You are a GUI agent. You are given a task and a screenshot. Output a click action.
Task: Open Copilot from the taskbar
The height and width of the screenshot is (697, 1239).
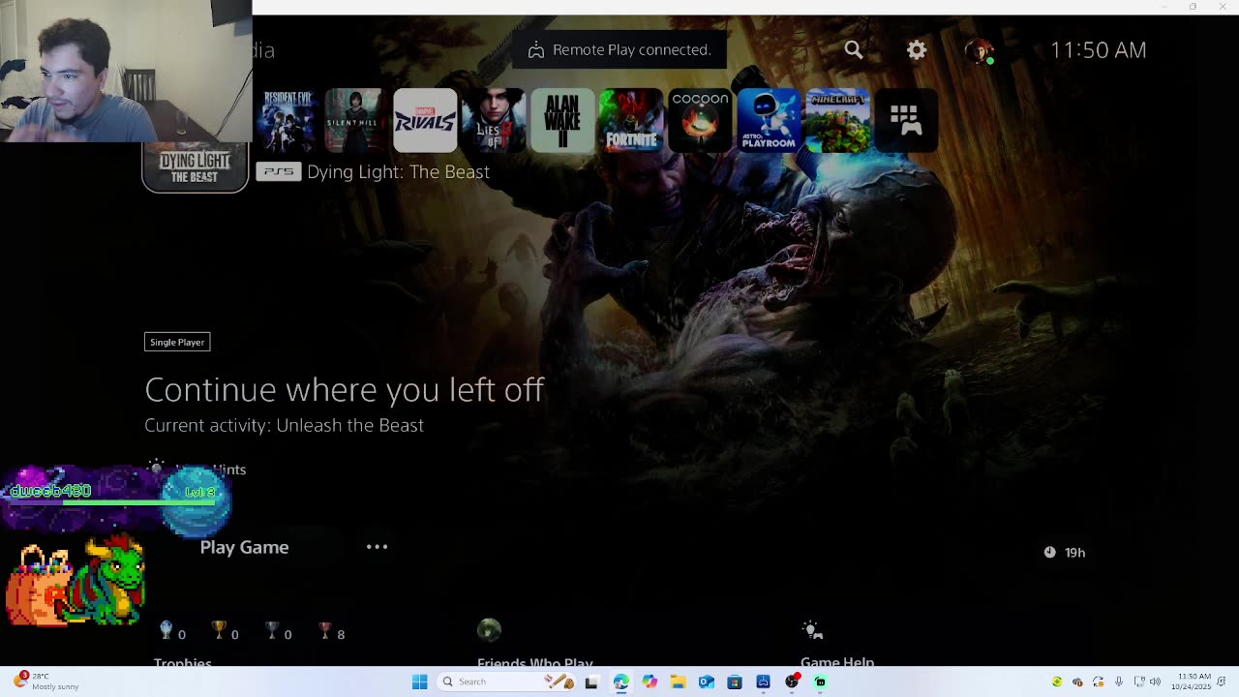pos(650,682)
